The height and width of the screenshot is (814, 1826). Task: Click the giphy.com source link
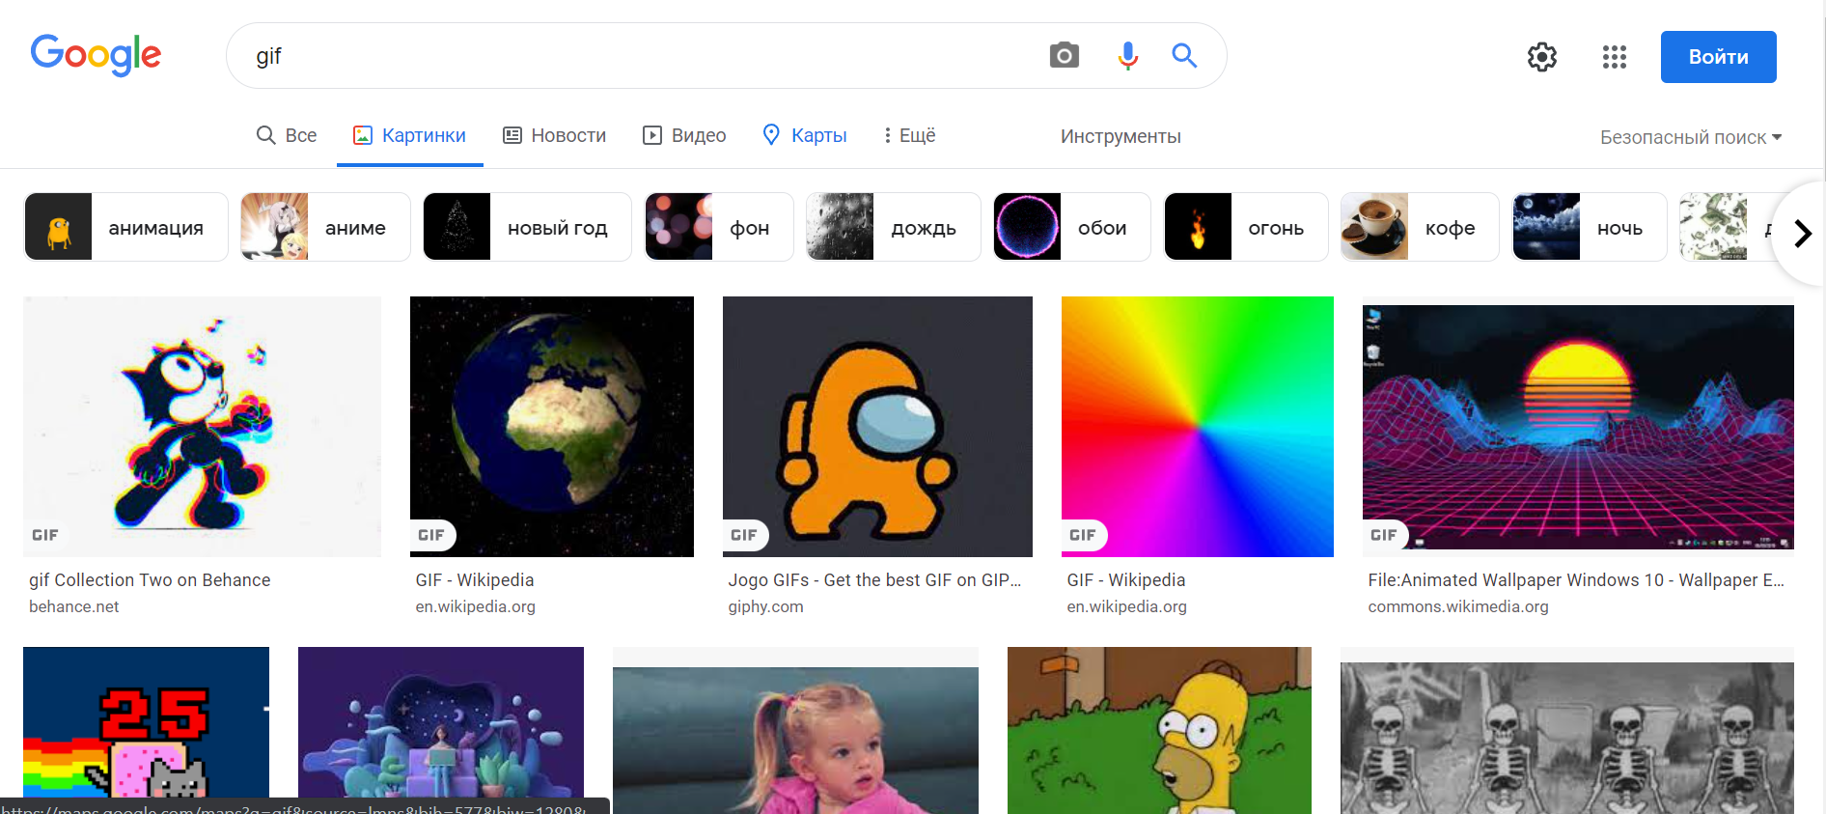coord(765,606)
